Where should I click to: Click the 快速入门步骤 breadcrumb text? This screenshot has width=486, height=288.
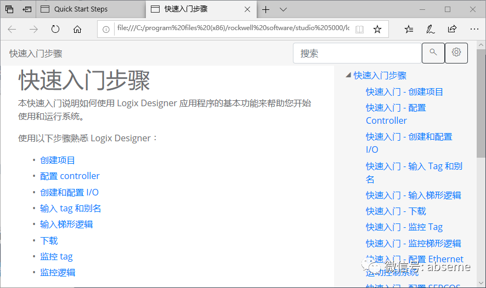(36, 54)
